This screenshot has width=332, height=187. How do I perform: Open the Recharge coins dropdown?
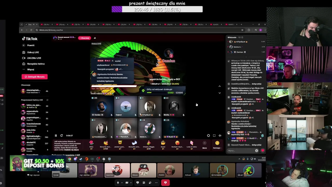217,145
